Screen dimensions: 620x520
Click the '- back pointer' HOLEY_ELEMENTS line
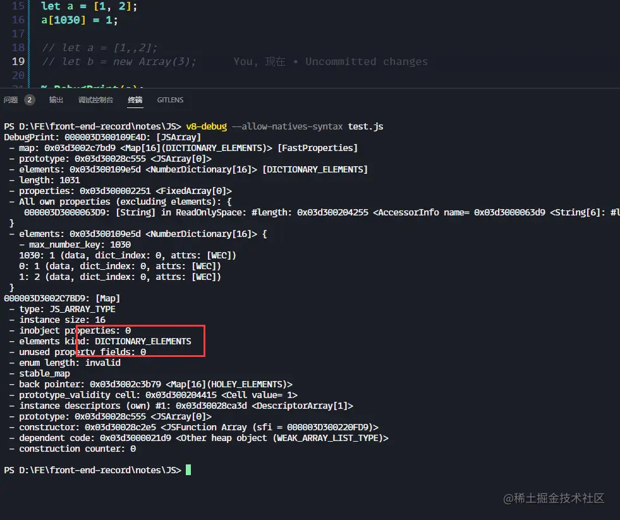click(x=150, y=384)
